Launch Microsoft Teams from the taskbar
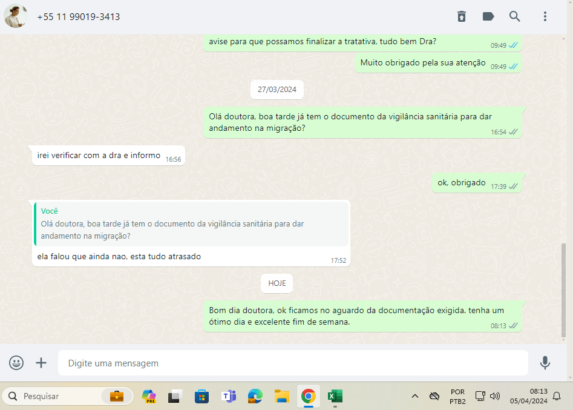This screenshot has height=410, width=573. 229,396
